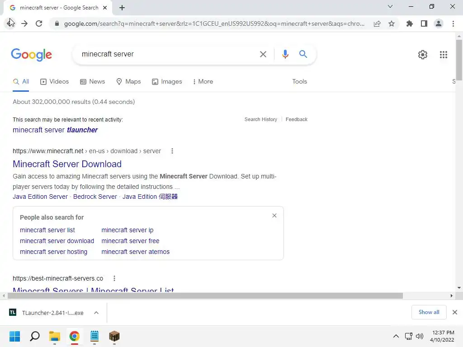
Task: Search for minecraft server ip
Action: [x=127, y=230]
